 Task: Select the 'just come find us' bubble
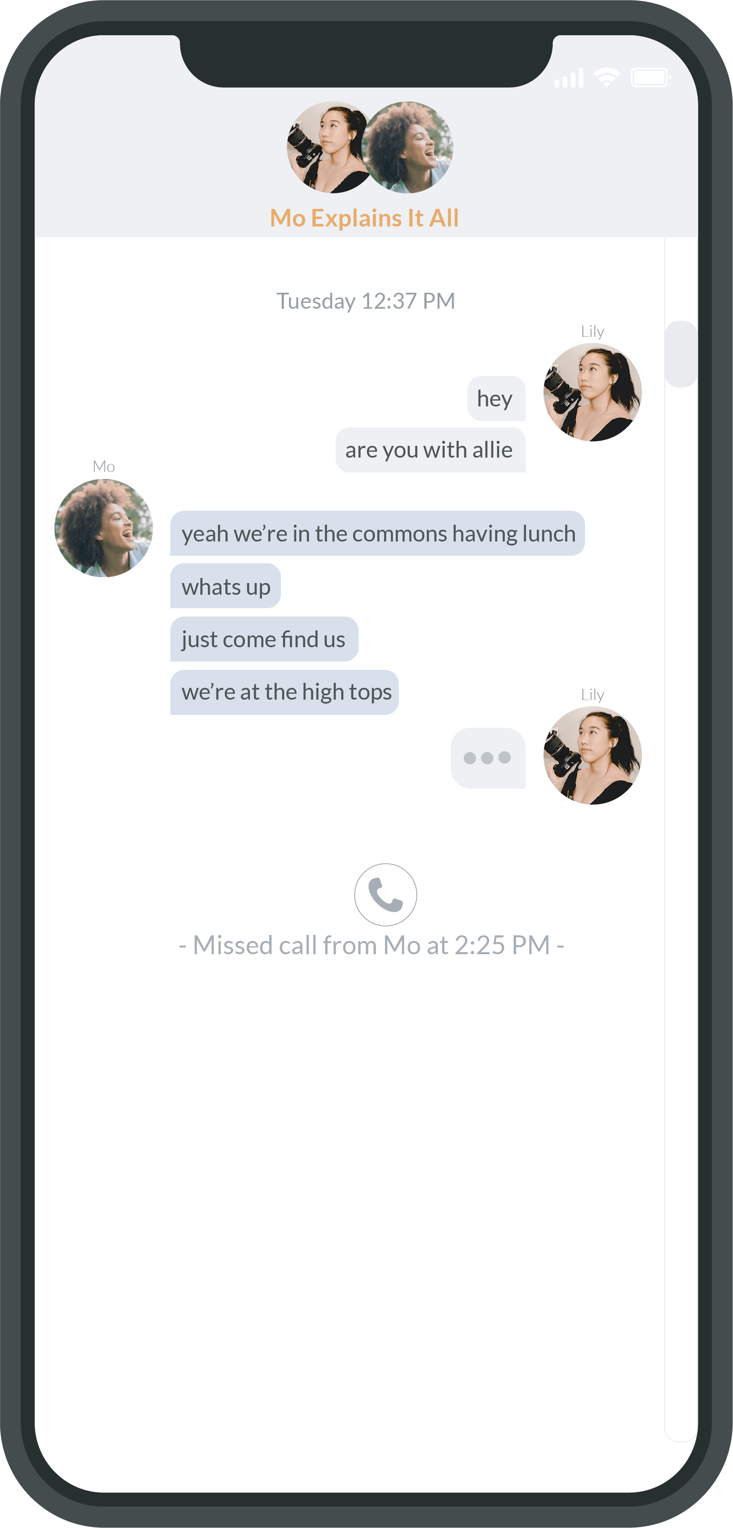point(264,639)
